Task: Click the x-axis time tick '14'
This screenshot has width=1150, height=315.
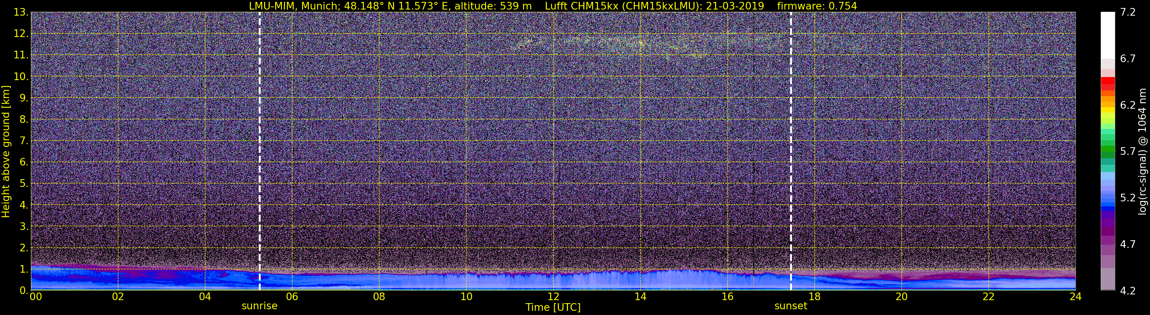Action: click(640, 297)
